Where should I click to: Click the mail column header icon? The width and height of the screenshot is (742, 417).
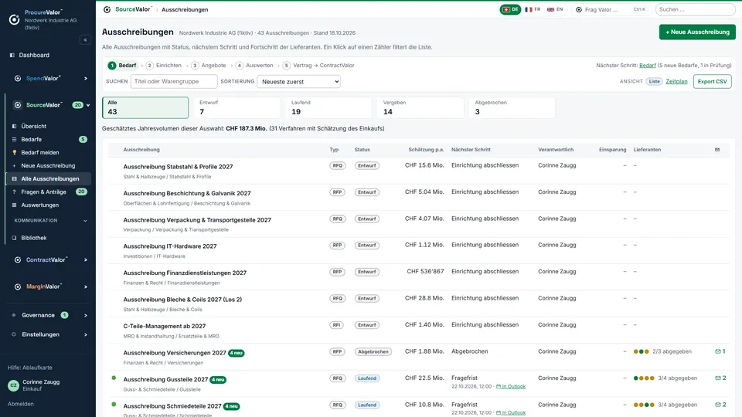[x=717, y=150]
